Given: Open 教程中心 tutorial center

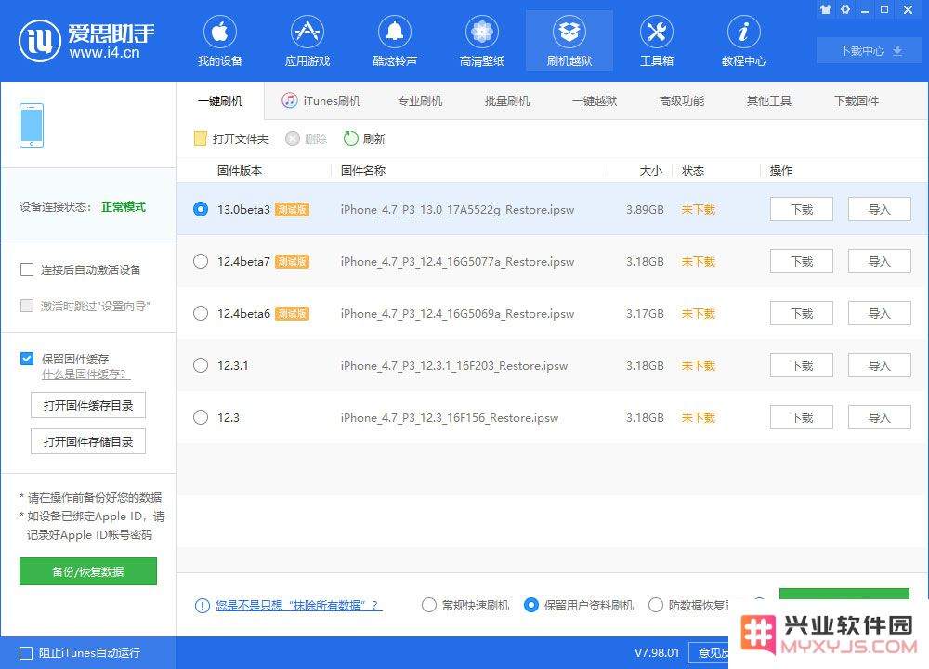Looking at the screenshot, I should (x=743, y=40).
